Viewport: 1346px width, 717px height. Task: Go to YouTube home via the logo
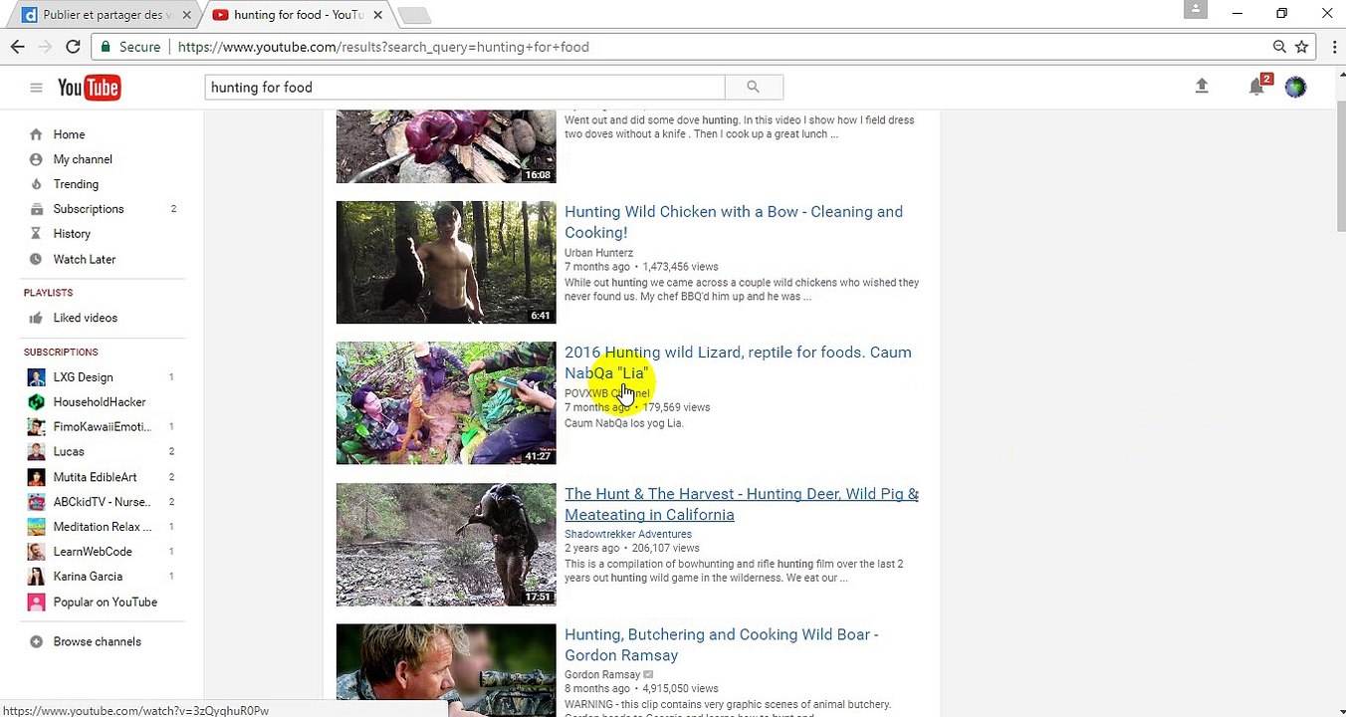tap(89, 88)
